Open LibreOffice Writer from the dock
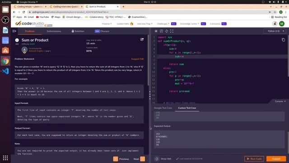The image size is (289, 163). 5,30
